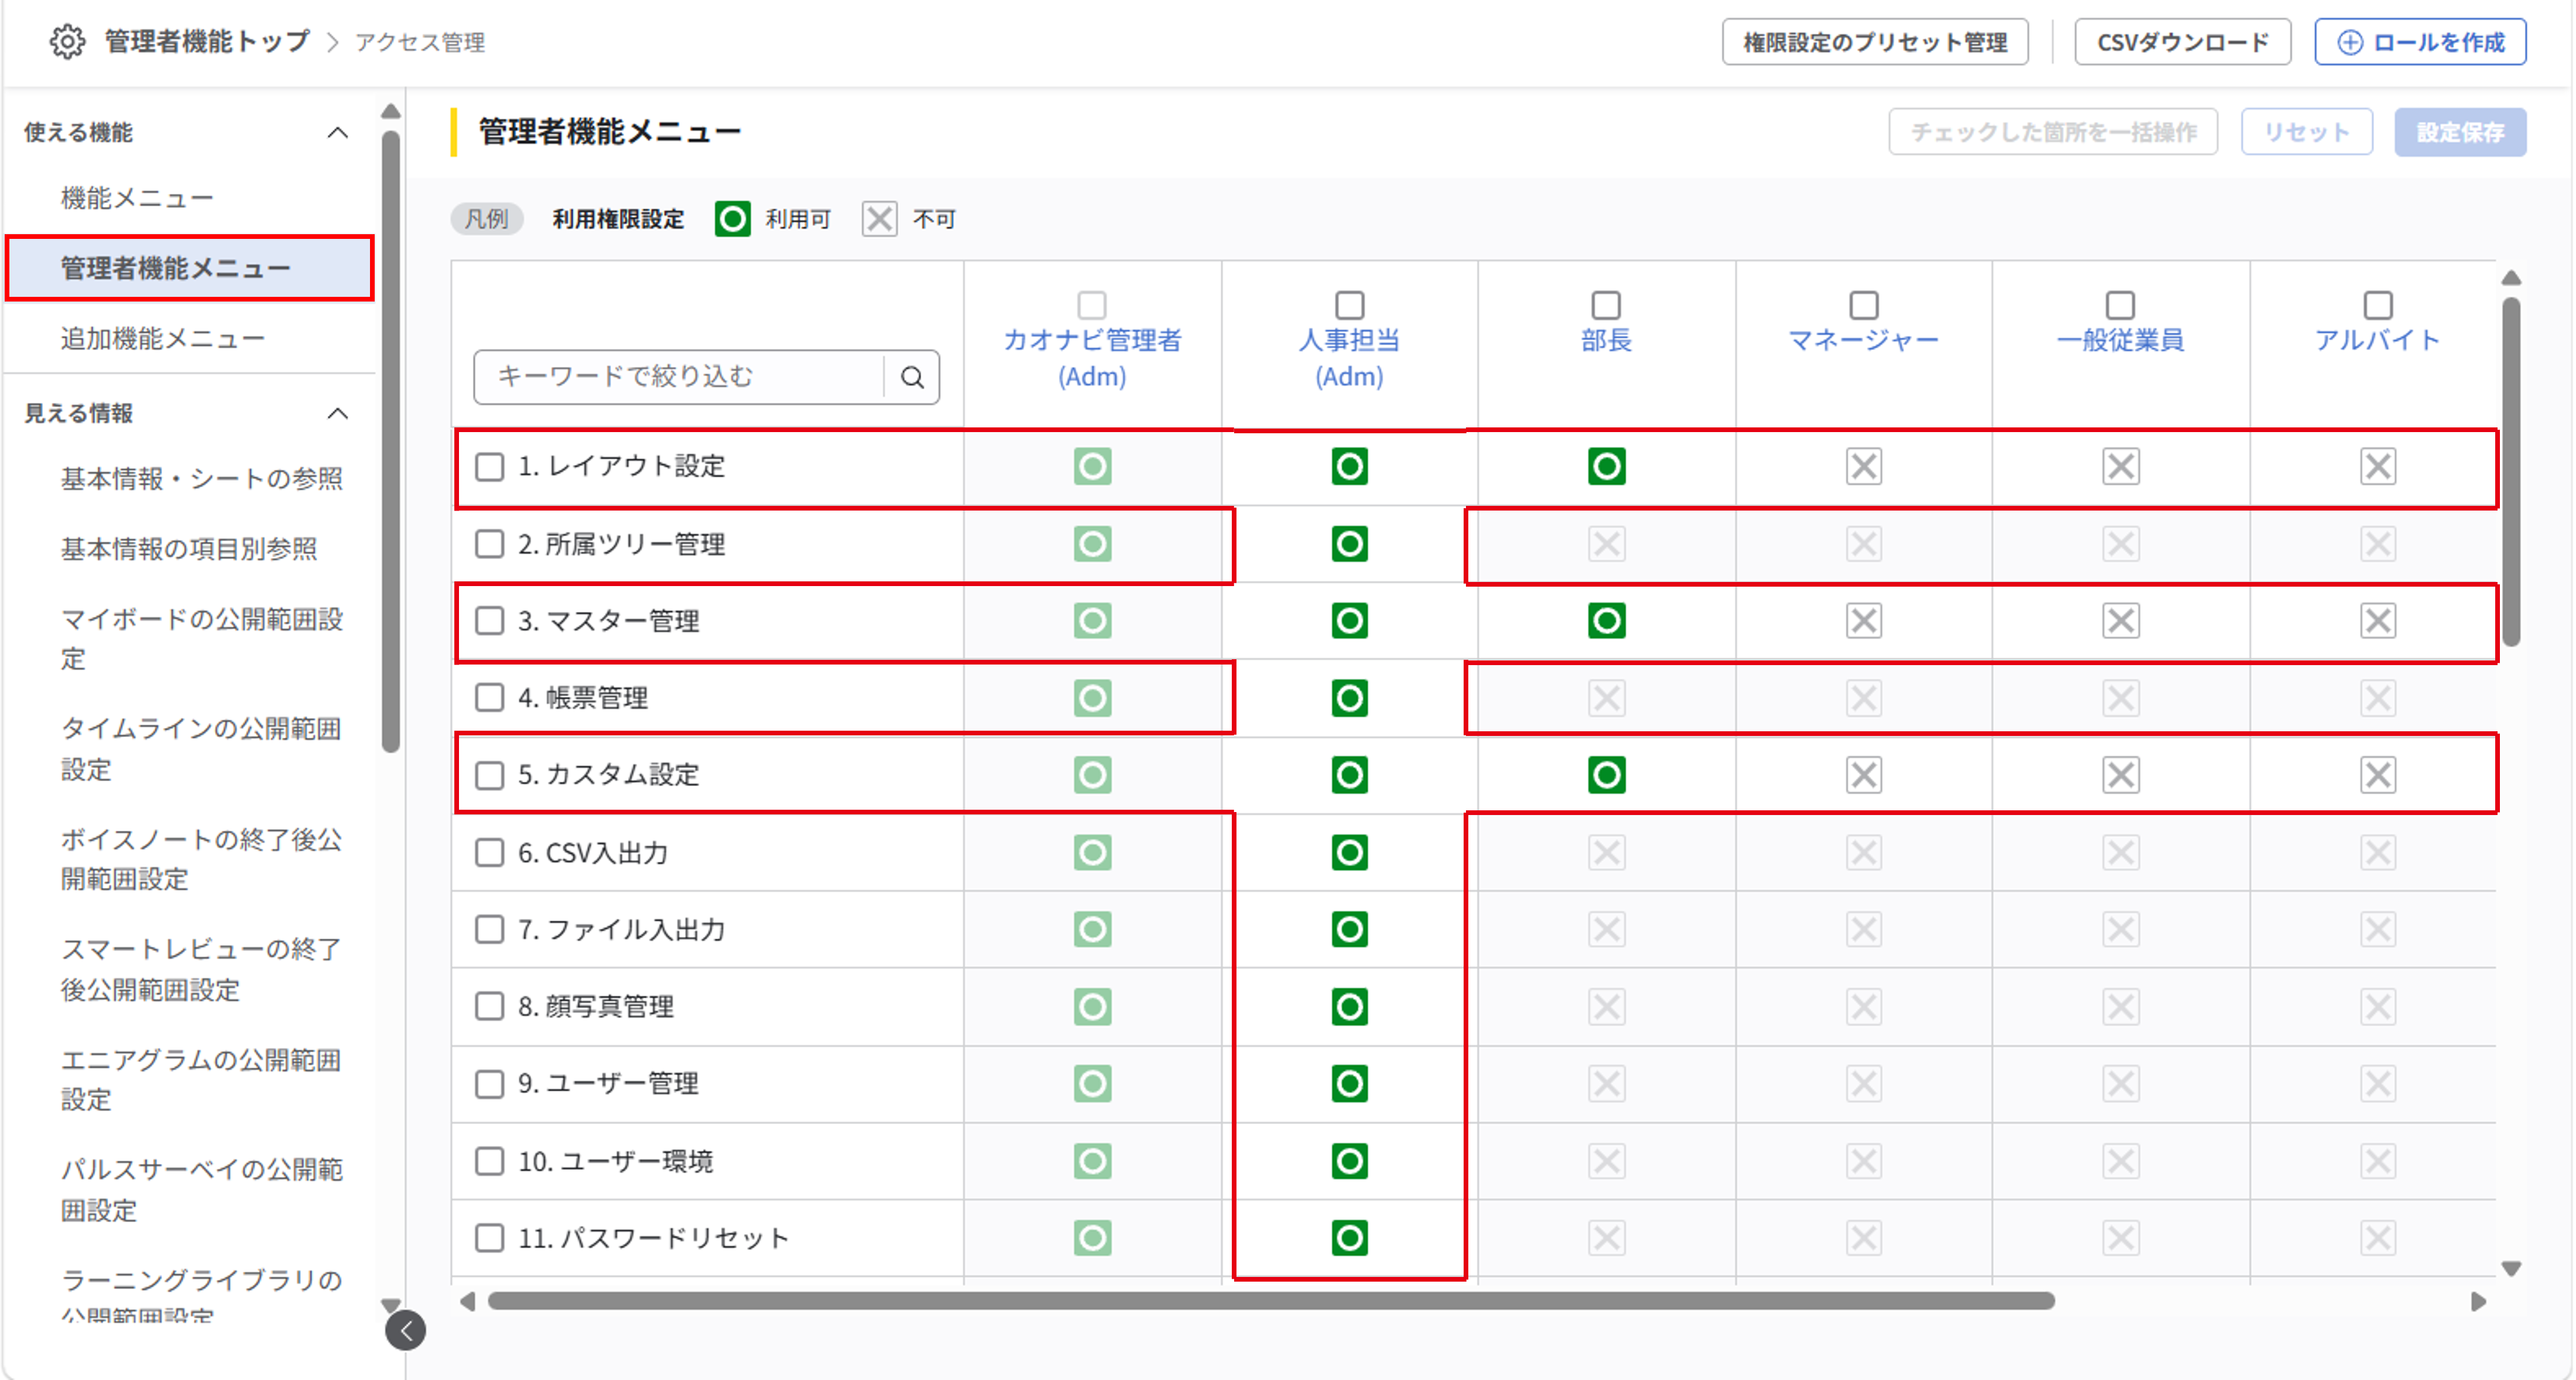This screenshot has width=2576, height=1380.
Task: Click table vertical scrollbar down arrow
Action: pos(2510,1269)
